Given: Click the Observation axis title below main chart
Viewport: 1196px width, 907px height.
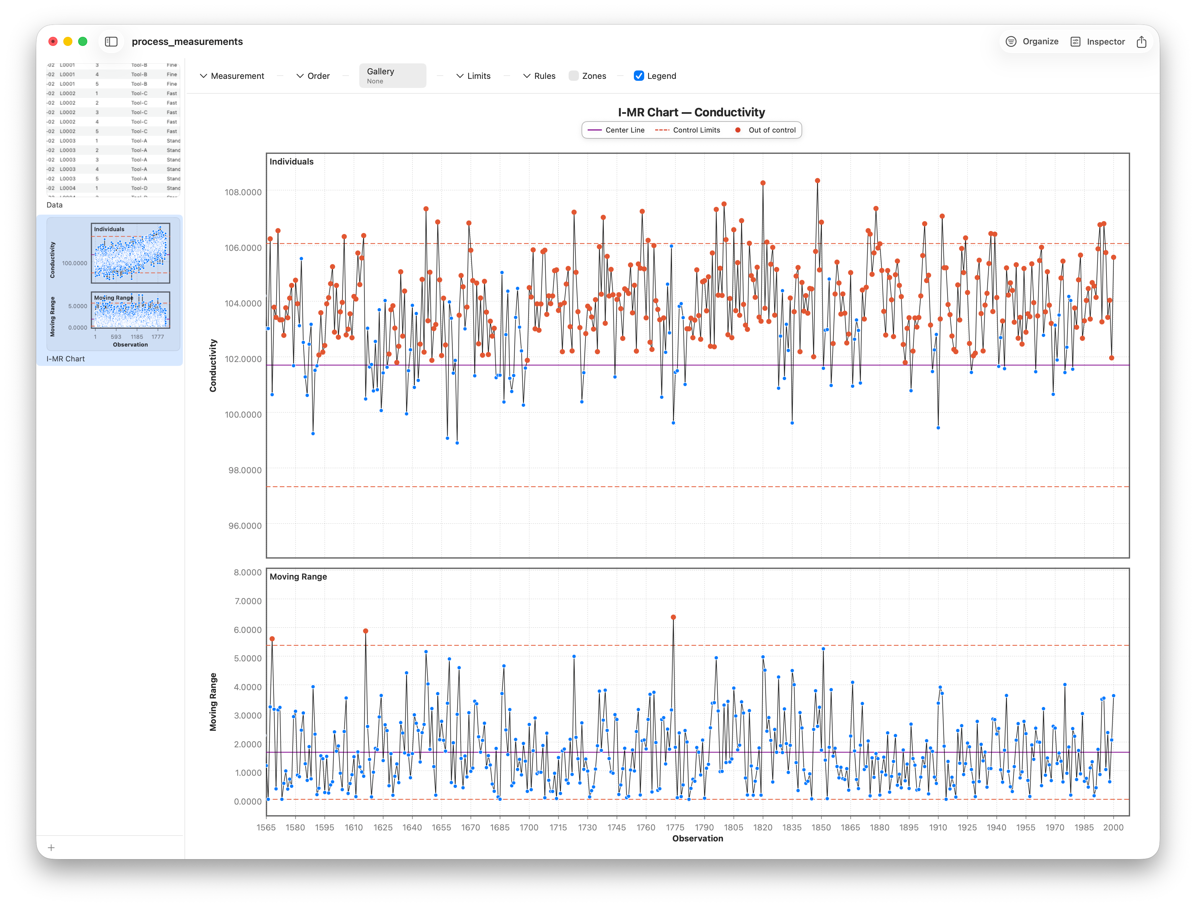Looking at the screenshot, I should tap(698, 838).
